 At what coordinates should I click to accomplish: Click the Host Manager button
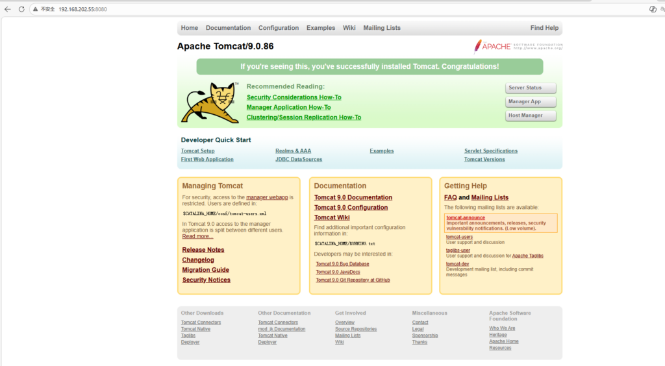(x=531, y=116)
